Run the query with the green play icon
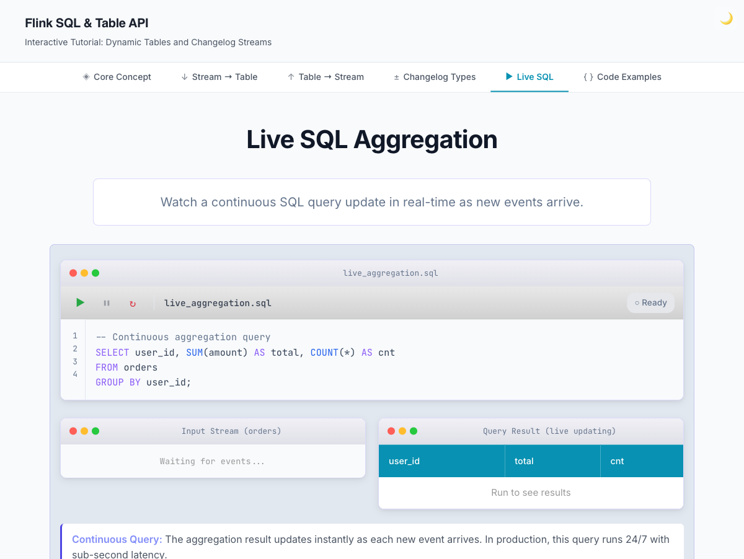 point(80,302)
